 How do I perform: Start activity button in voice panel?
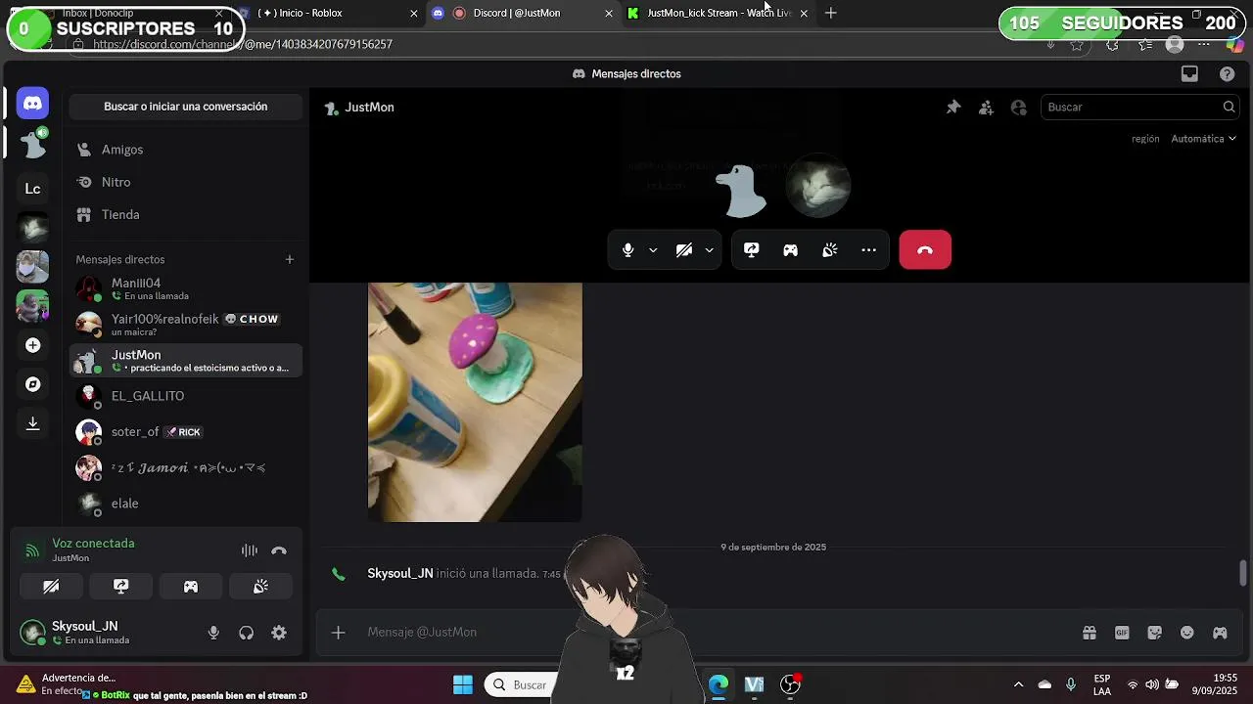point(191,586)
